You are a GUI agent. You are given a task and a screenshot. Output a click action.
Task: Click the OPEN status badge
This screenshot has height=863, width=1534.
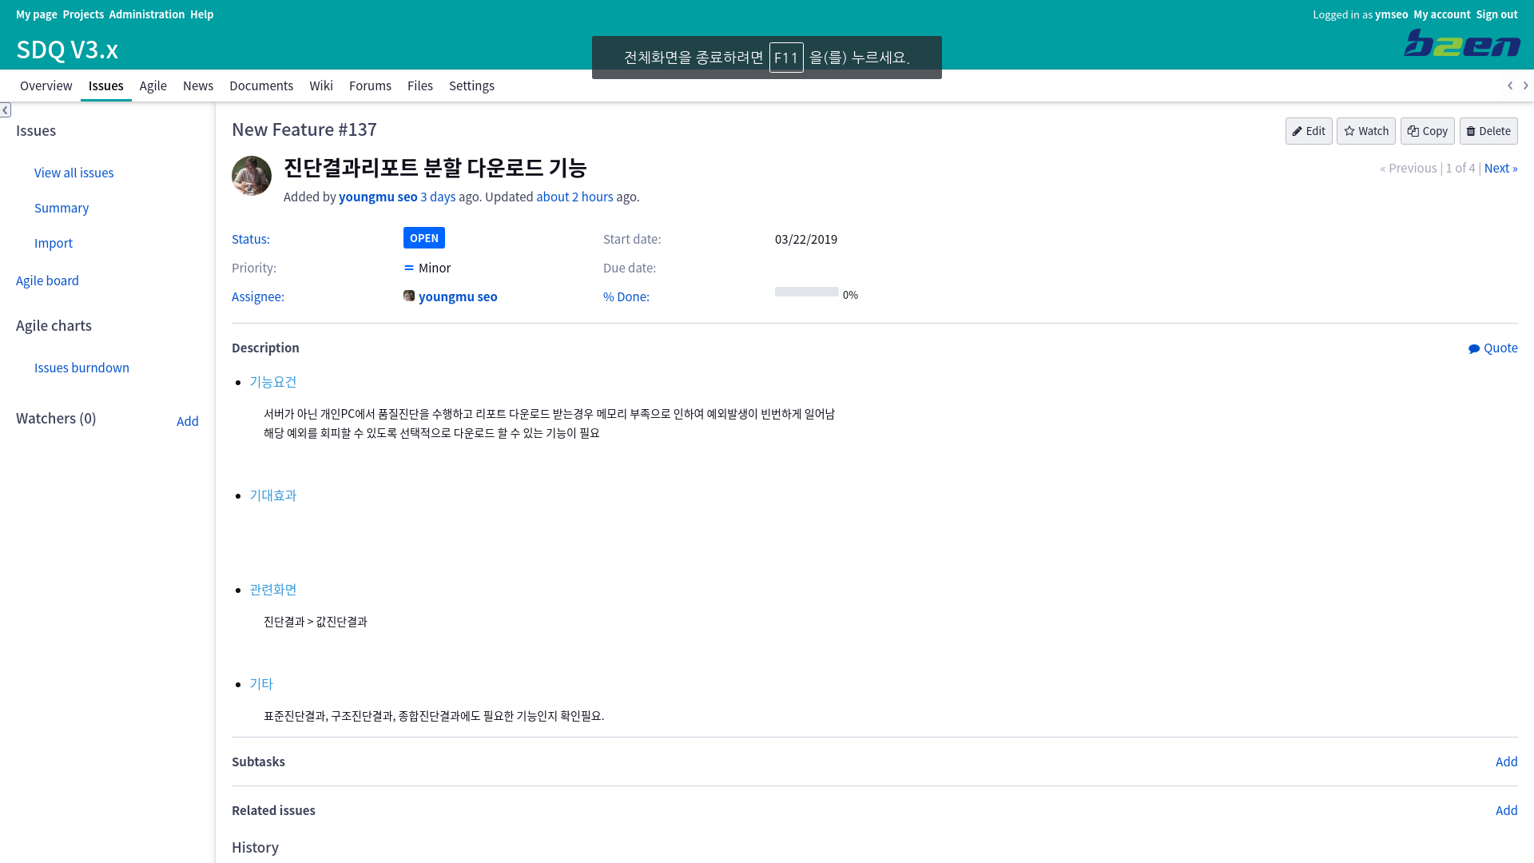coord(423,238)
